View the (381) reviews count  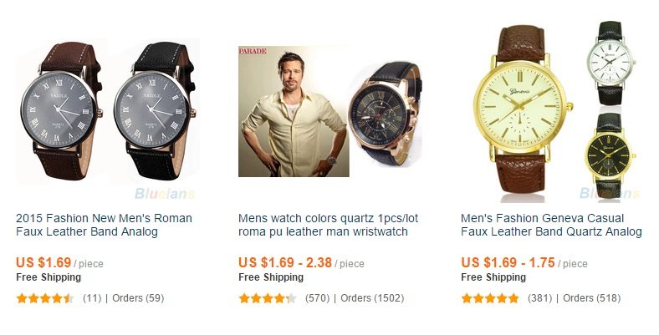click(x=539, y=298)
